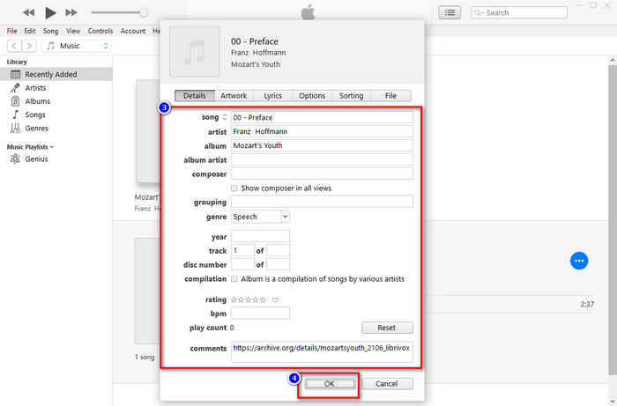Open the blue more options button
617x406 pixels.
(579, 261)
